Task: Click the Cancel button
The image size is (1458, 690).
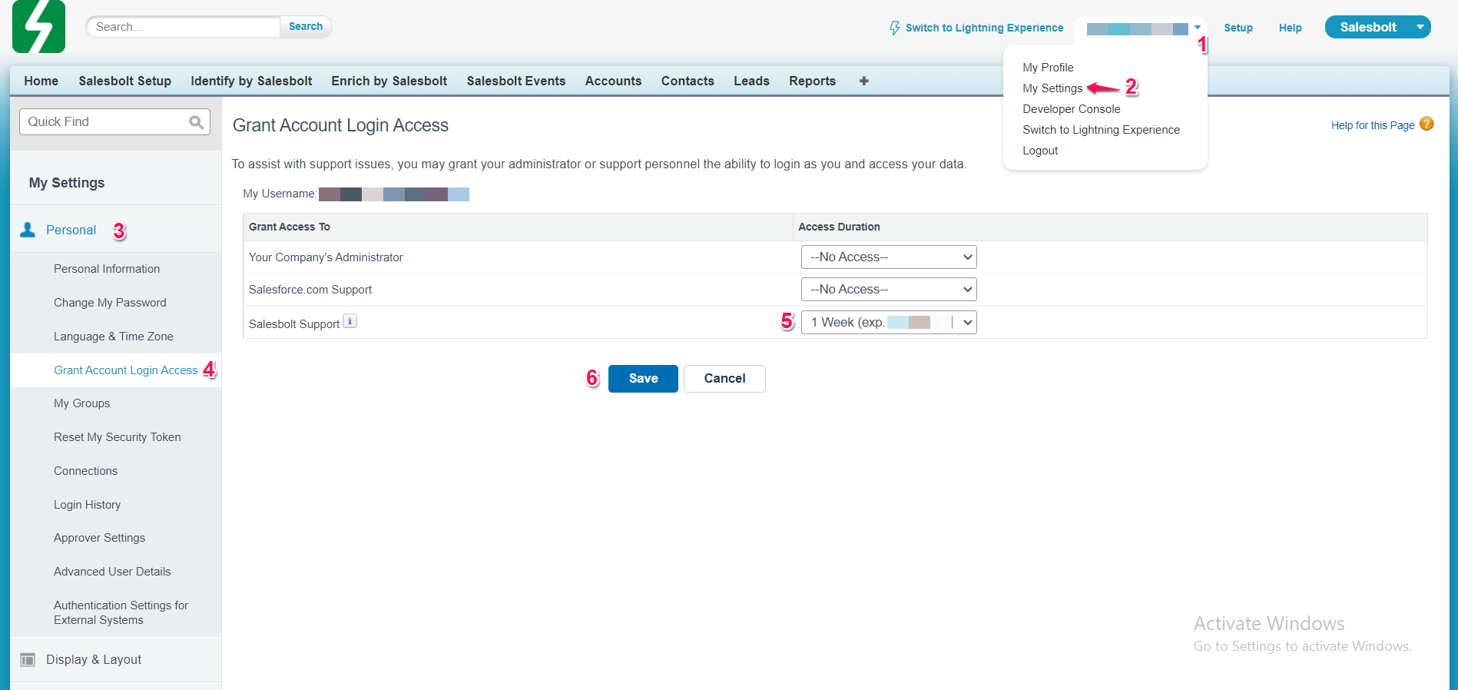Action: [724, 378]
